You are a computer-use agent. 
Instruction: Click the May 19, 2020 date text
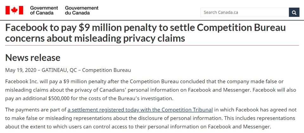21,70
